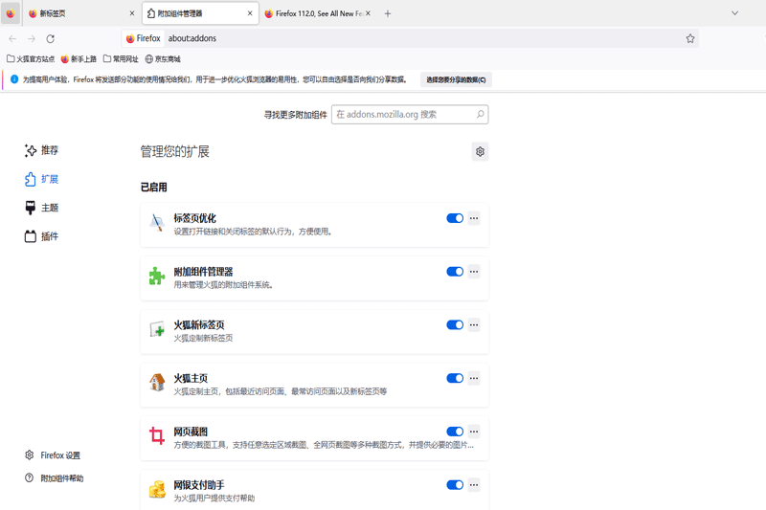
Task: Click the 选择您要分享的数据 button
Action: click(x=456, y=79)
